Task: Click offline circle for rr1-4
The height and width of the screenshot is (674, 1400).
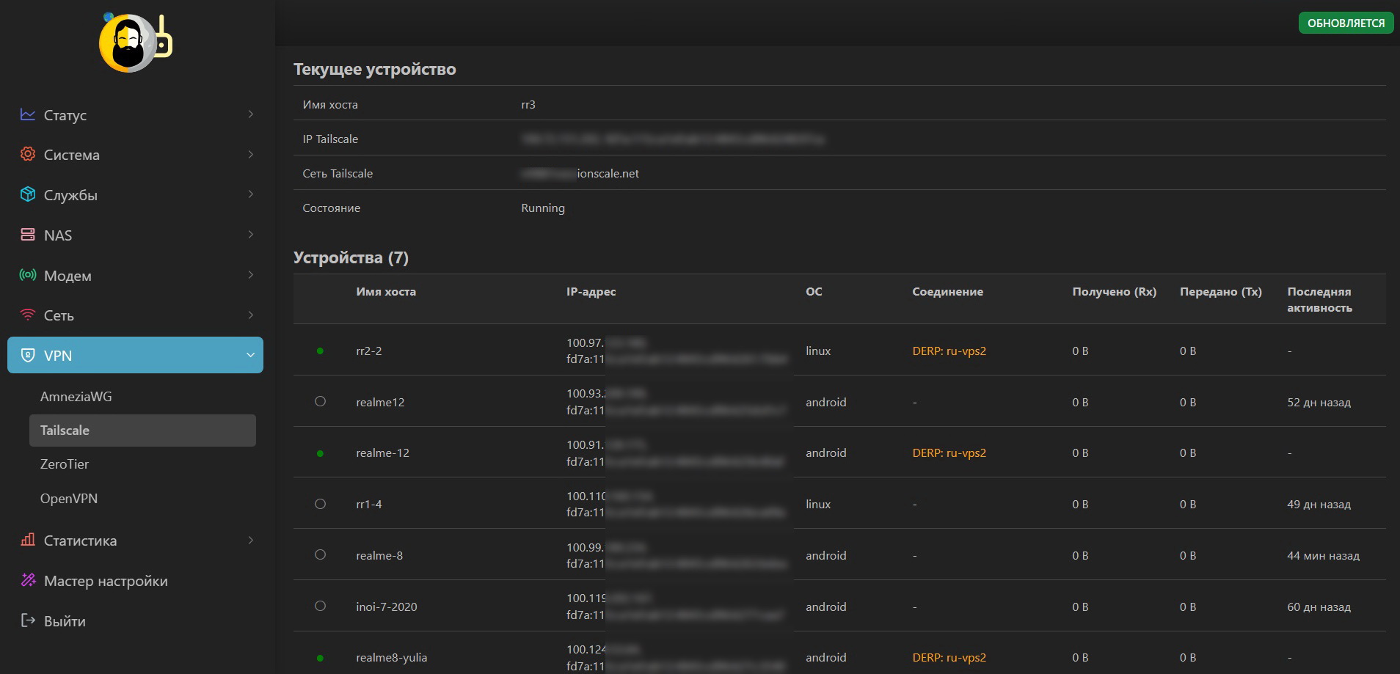Action: pyautogui.click(x=320, y=504)
